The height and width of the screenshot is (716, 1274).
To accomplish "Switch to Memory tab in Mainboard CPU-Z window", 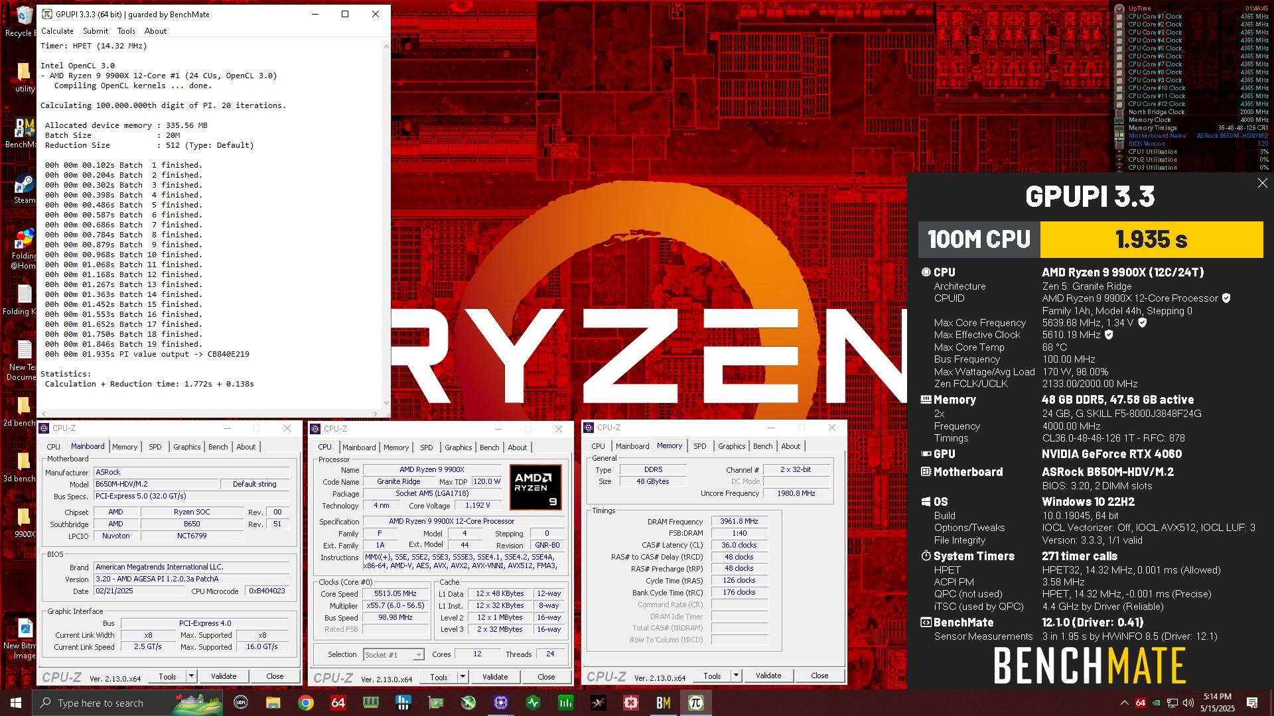I will coord(125,447).
